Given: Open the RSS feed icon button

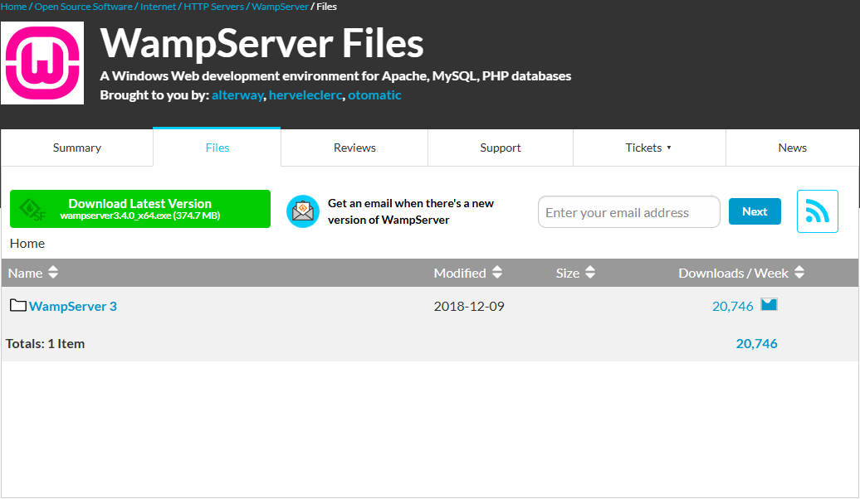Looking at the screenshot, I should point(817,211).
